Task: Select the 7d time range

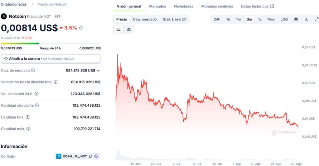Action: (228, 19)
